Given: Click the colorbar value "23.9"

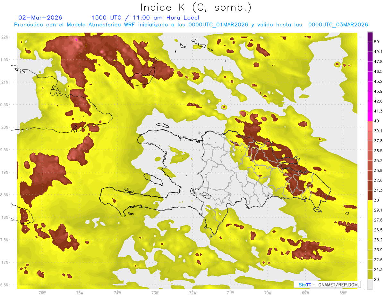Looking at the screenshot, I should point(378,250).
